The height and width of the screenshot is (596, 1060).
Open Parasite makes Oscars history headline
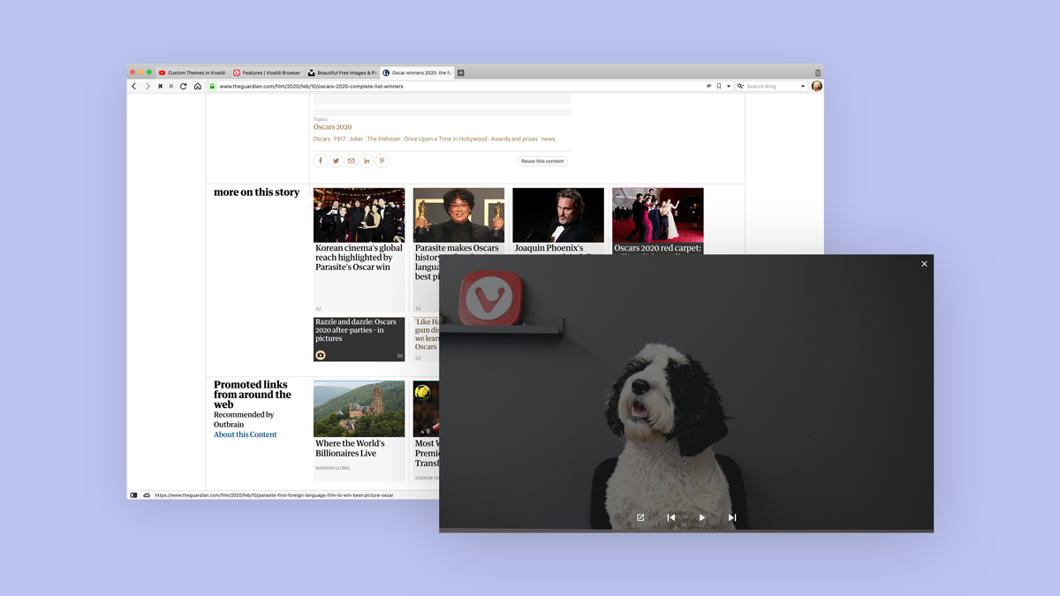point(458,248)
